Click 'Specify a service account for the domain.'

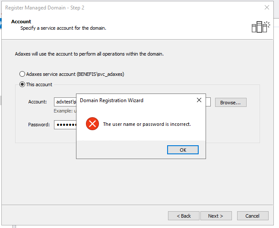(63, 28)
